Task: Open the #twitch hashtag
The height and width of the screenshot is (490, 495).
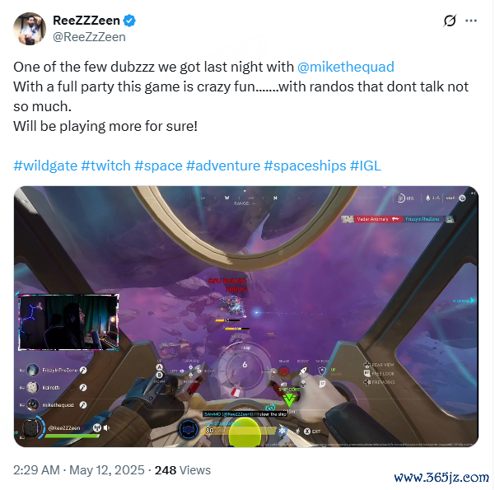Action: pos(105,166)
